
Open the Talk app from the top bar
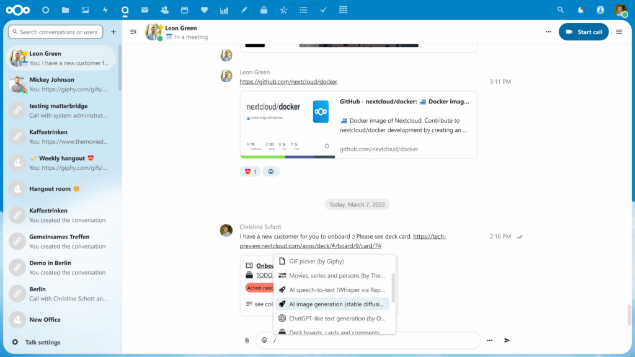pyautogui.click(x=125, y=9)
